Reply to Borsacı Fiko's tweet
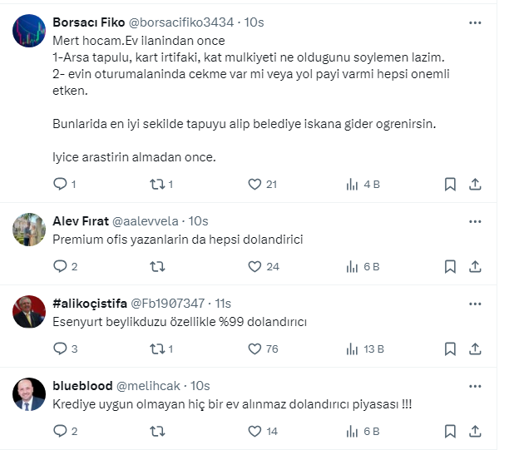The width and height of the screenshot is (514, 450). (x=59, y=184)
